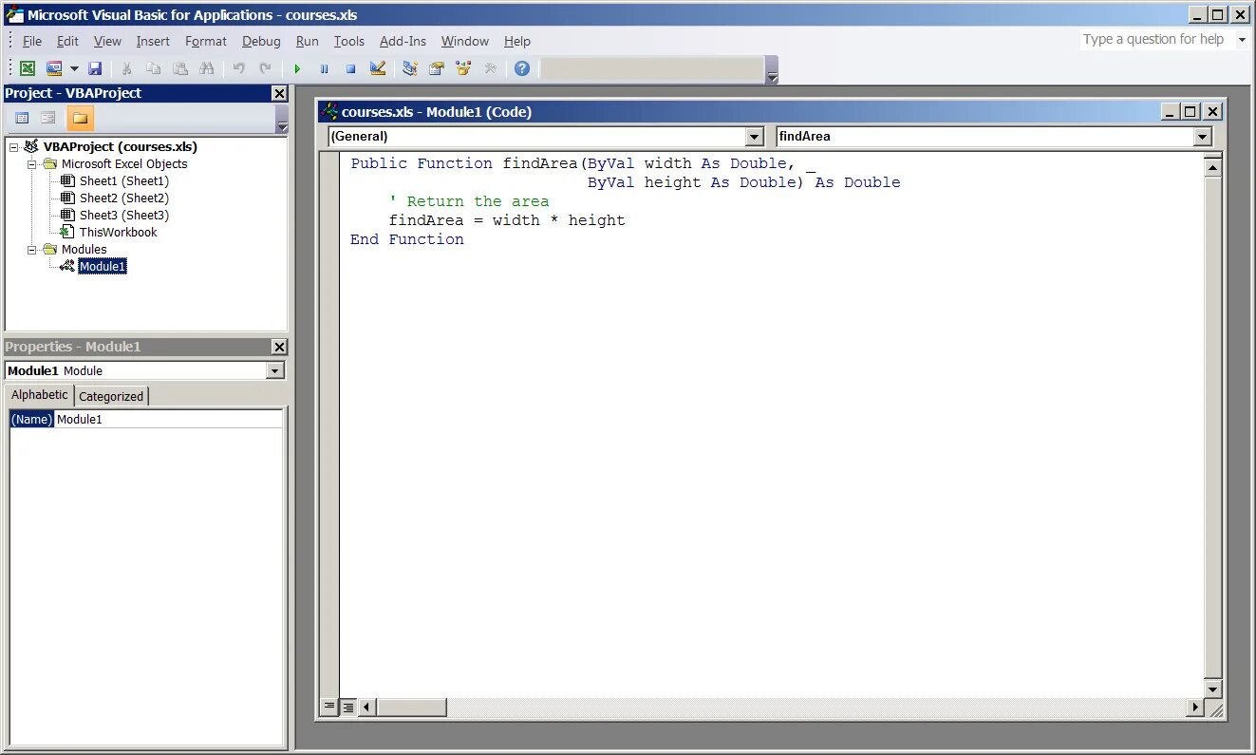The image size is (1256, 755).
Task: Click the Copy toolbar icon
Action: (x=153, y=68)
